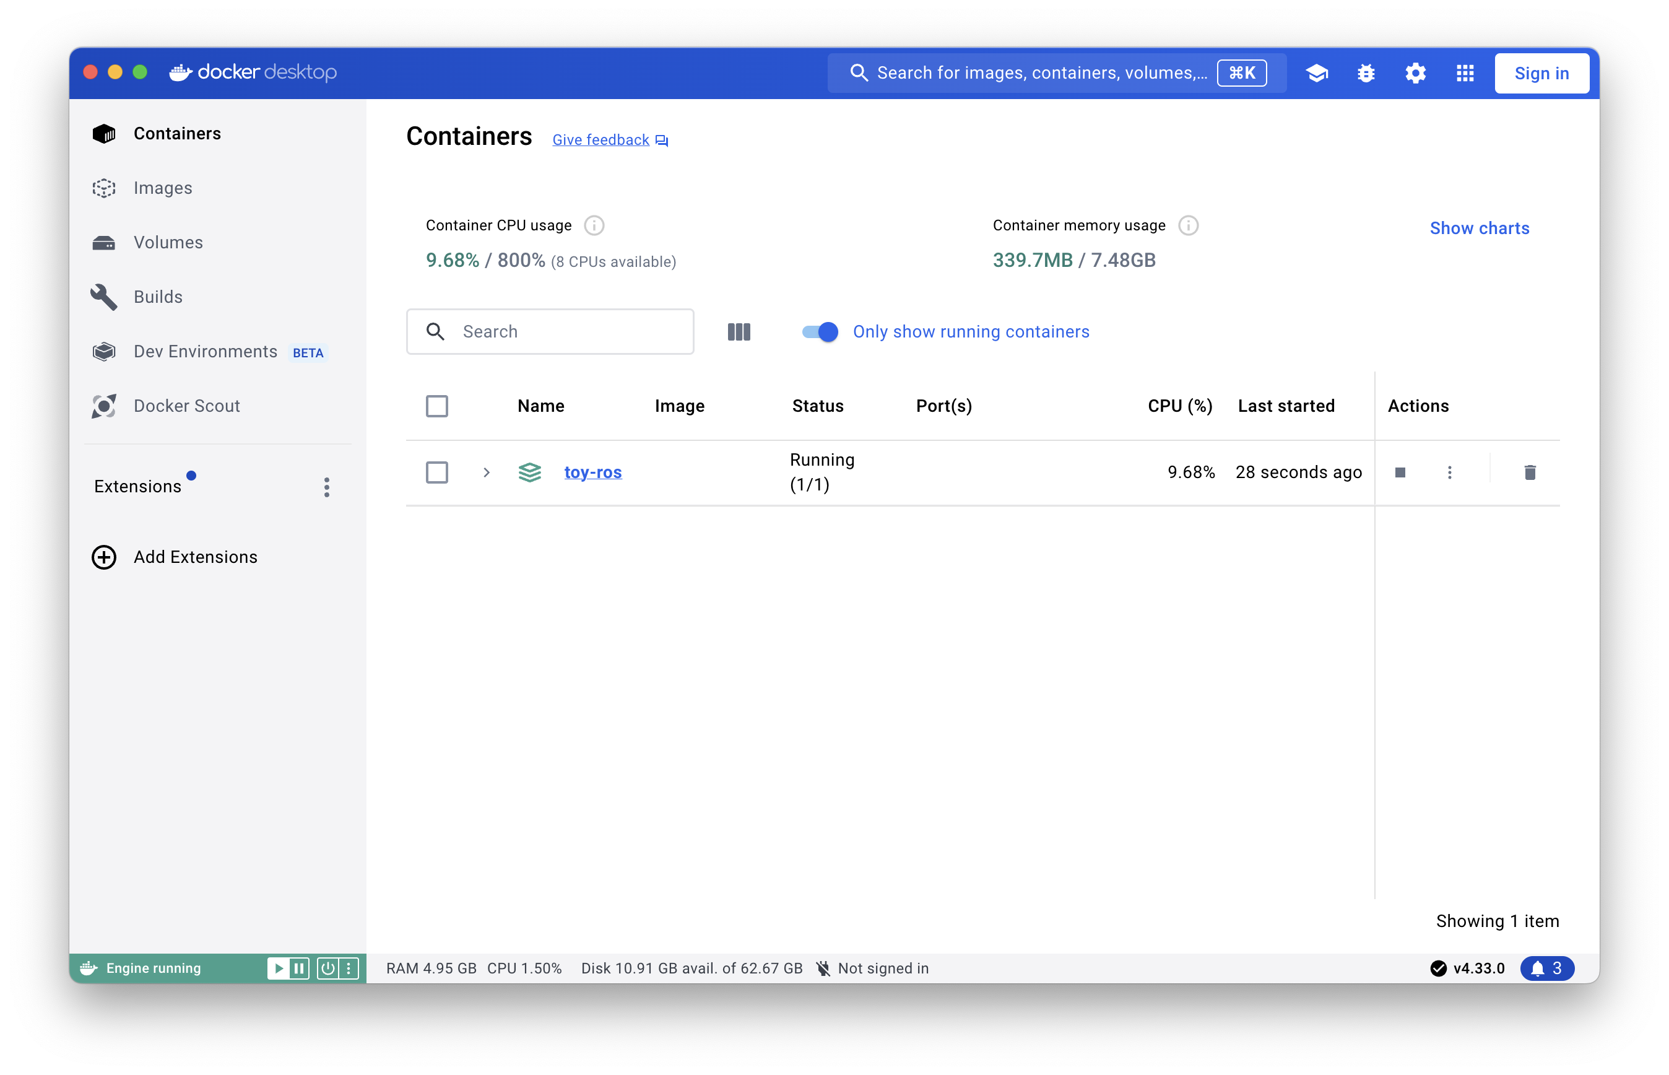Sort by the CPU (%) column header

[1180, 406]
